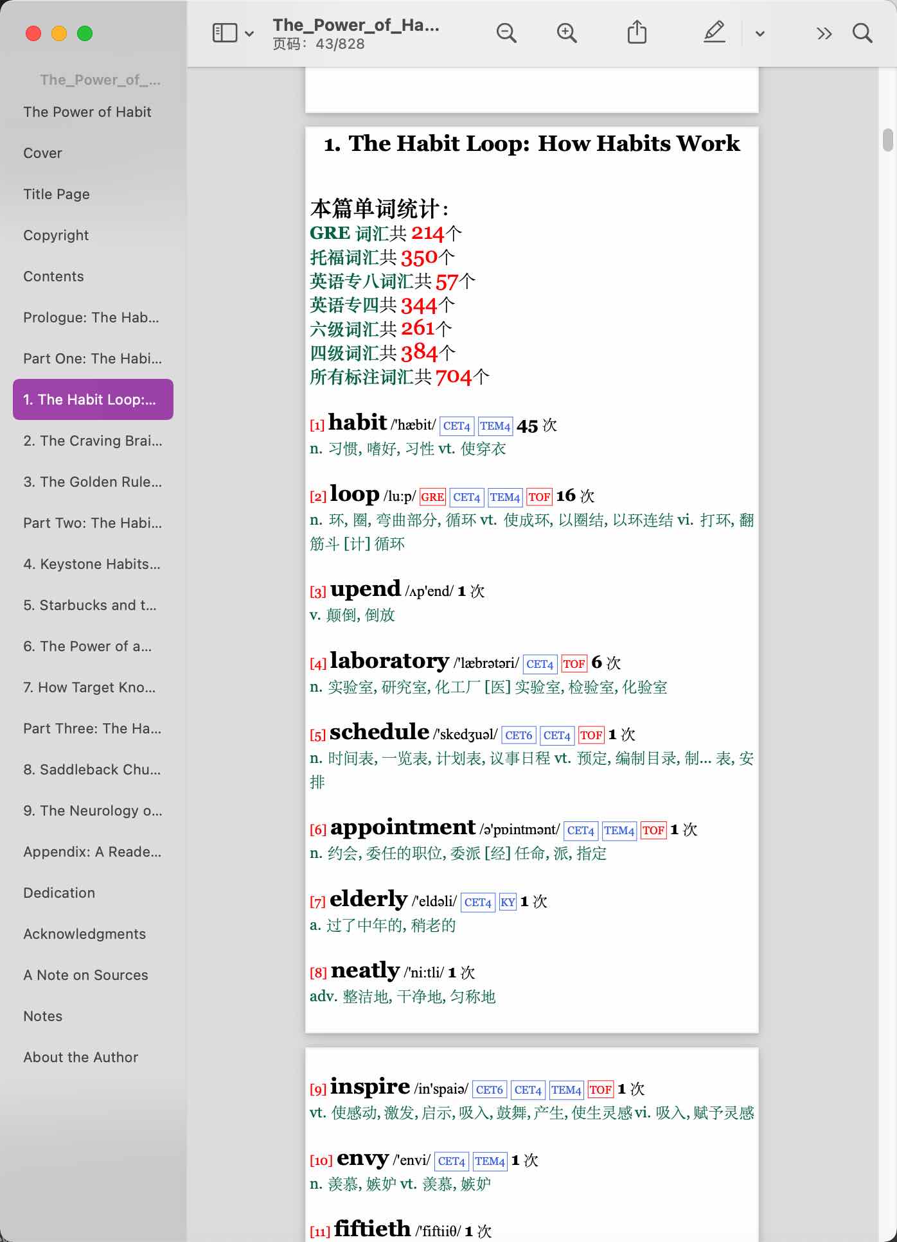Click the word 'schedule' entry
This screenshot has width=897, height=1242.
(x=379, y=732)
